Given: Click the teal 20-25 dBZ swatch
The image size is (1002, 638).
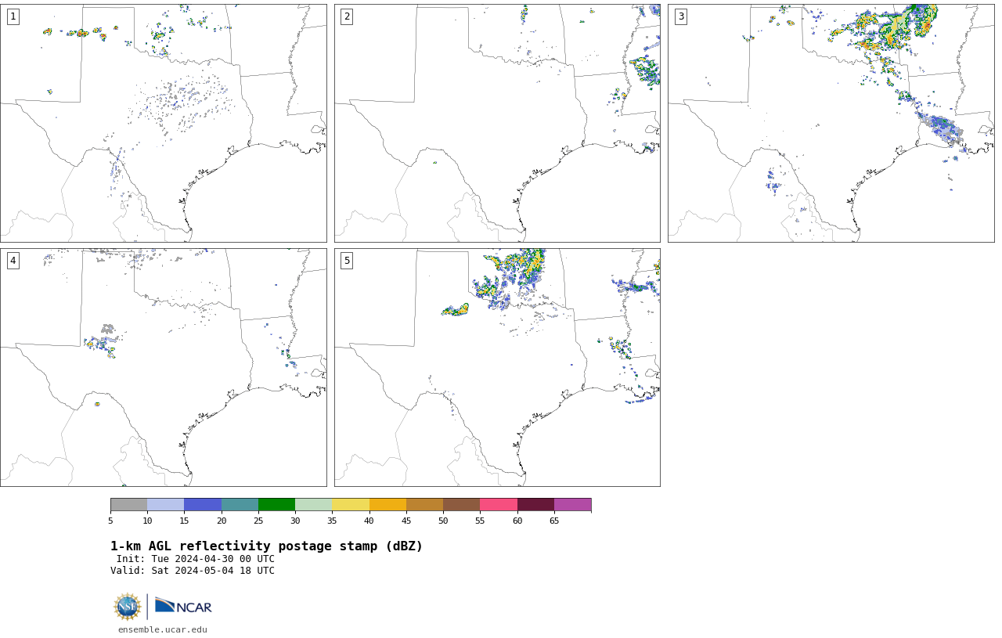Looking at the screenshot, I should coord(240,504).
